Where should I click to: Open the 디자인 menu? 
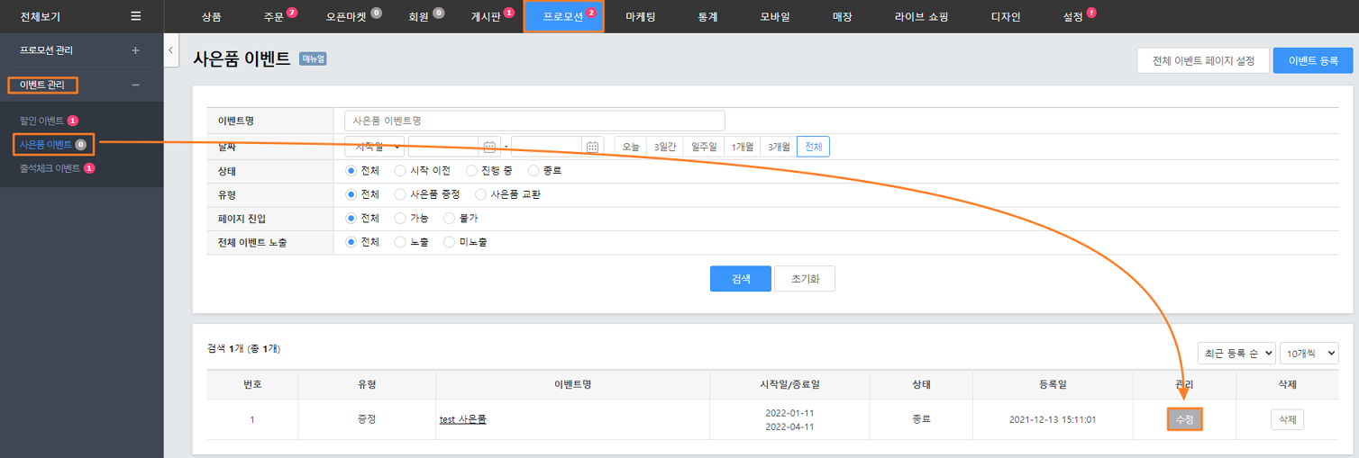(x=1005, y=17)
